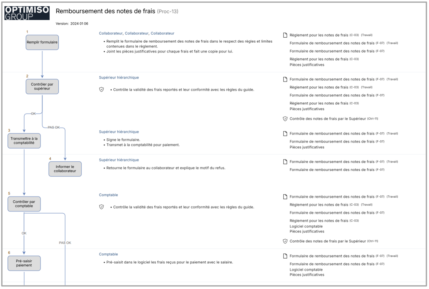Click the document icon in the step 4 documents list
The height and width of the screenshot is (289, 429).
coord(285,162)
